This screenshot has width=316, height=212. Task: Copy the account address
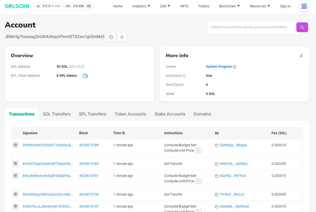click(111, 37)
